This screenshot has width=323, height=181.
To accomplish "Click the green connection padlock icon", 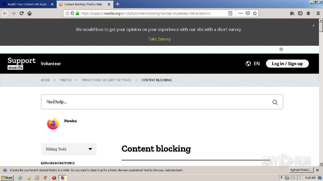I will 77,13.
